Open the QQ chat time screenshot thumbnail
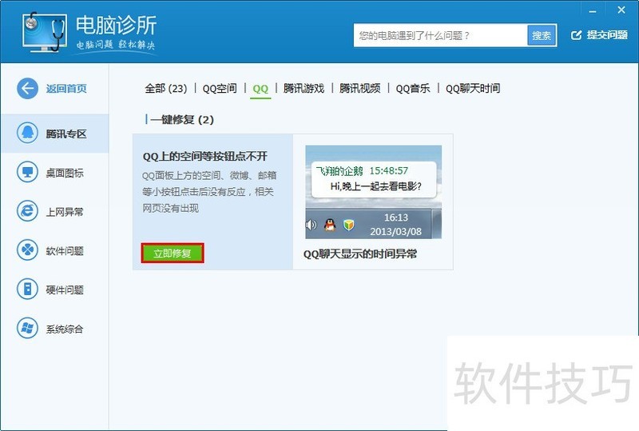The width and height of the screenshot is (639, 431). tap(373, 192)
